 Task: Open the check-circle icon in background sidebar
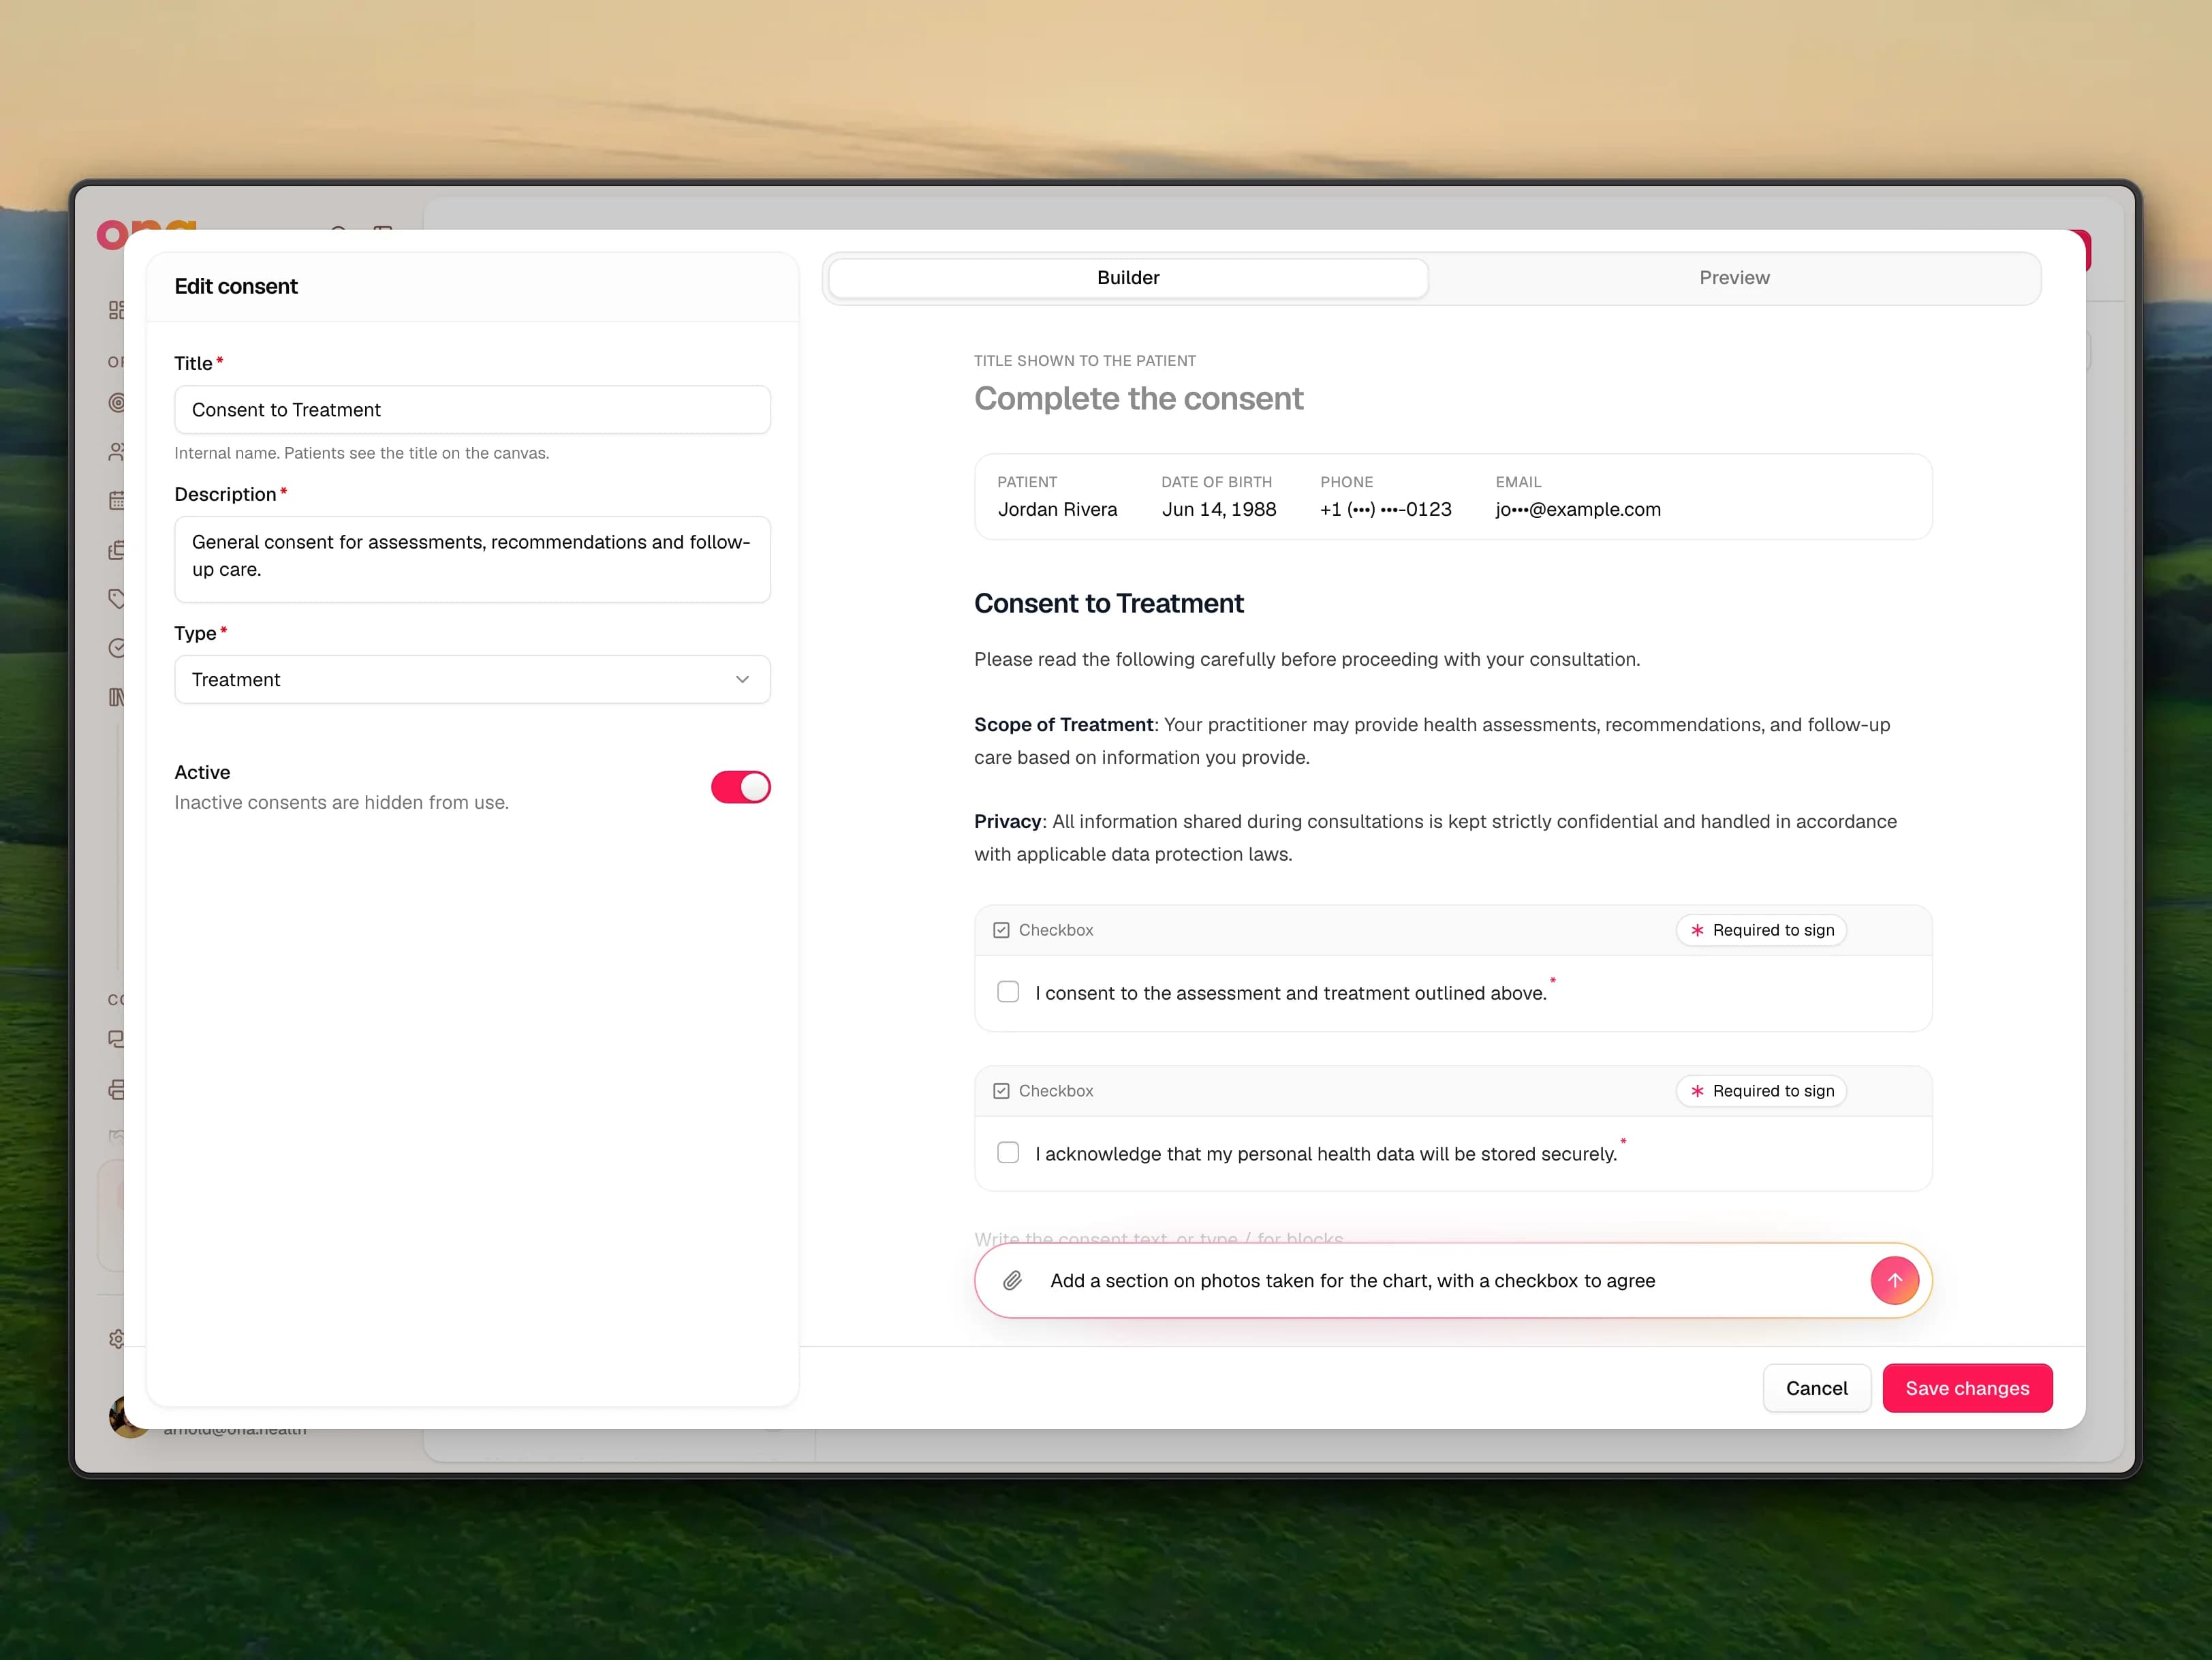(x=116, y=648)
